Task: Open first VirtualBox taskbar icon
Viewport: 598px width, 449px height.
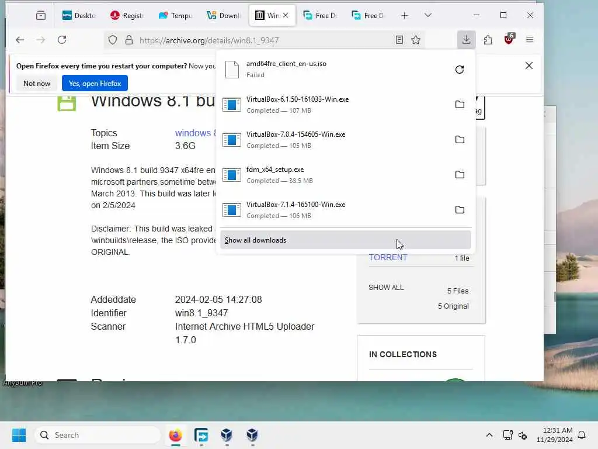Action: 227,435
